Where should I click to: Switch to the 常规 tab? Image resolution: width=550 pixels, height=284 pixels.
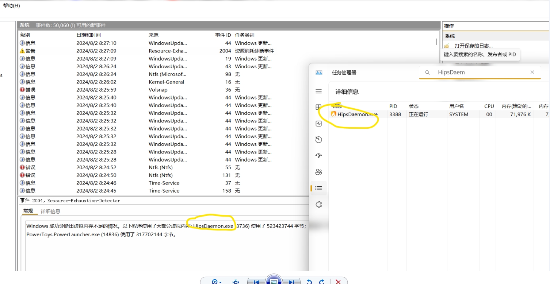(x=28, y=211)
